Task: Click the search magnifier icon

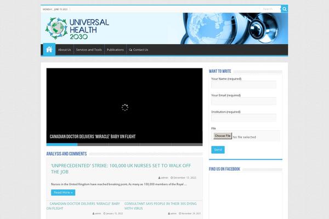Action: [284, 9]
